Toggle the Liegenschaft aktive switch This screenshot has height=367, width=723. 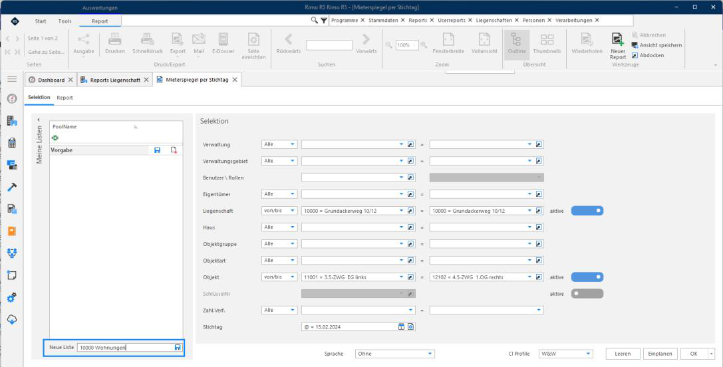pyautogui.click(x=587, y=211)
